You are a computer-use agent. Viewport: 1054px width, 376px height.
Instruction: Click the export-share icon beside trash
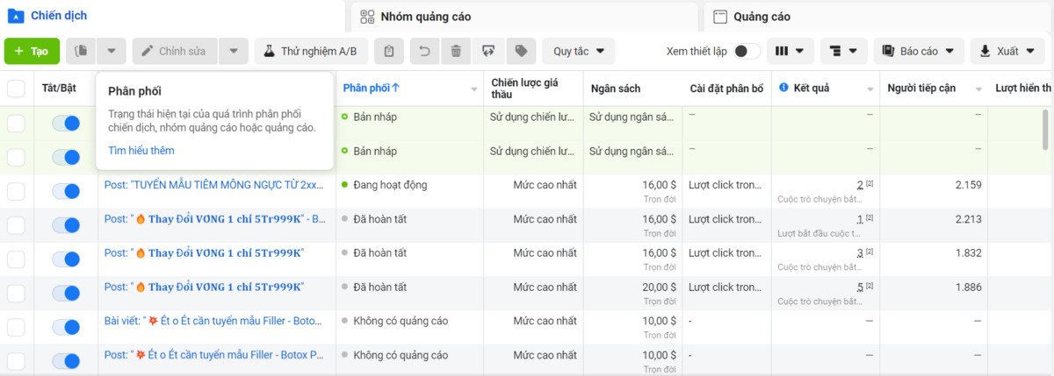(x=488, y=52)
